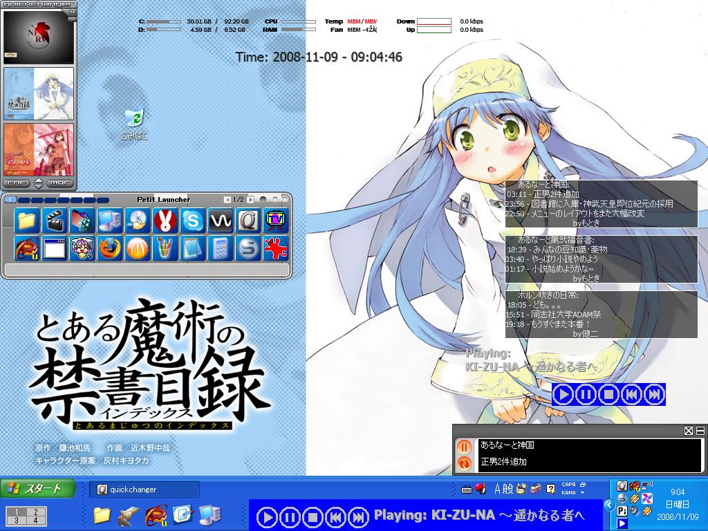Launch the black waveform app in Petit Launcher

[x=221, y=221]
